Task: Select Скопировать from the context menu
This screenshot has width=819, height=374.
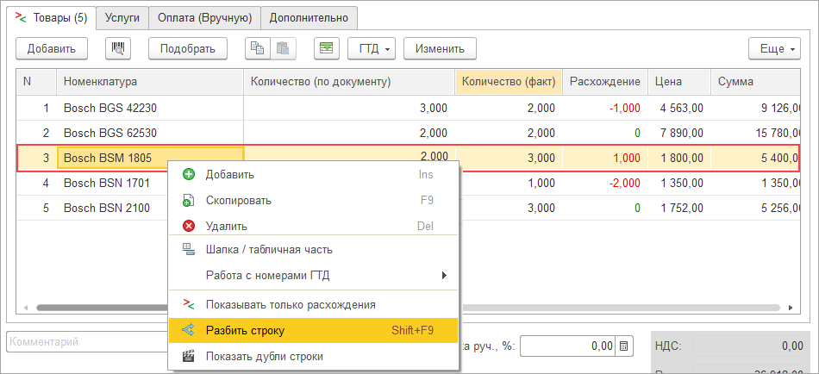Action: [238, 200]
